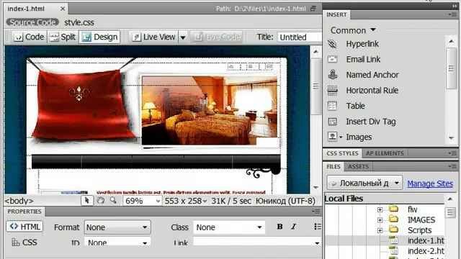Switch to Assets tab
The image size is (461, 259).
pos(358,166)
